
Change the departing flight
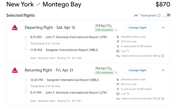[x=137, y=28]
